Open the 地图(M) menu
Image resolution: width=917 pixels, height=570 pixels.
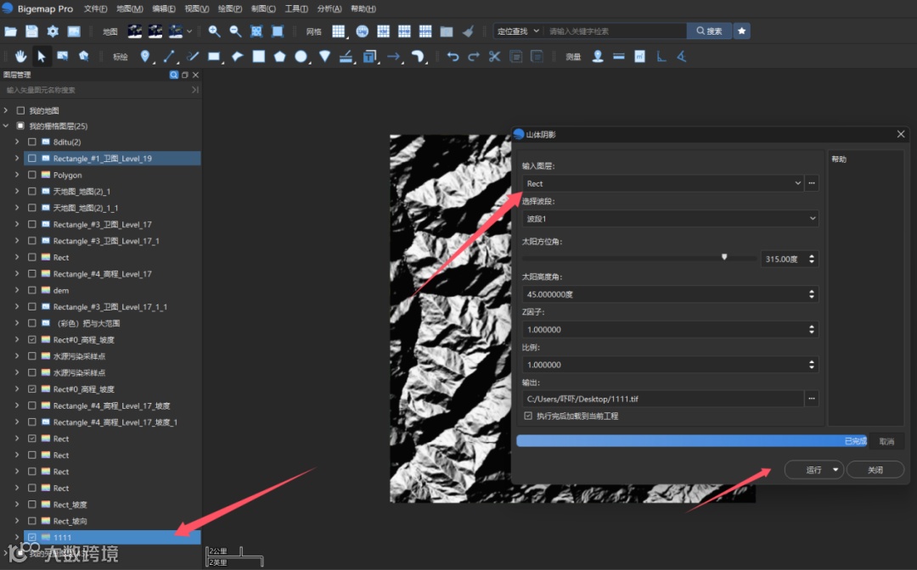(129, 8)
